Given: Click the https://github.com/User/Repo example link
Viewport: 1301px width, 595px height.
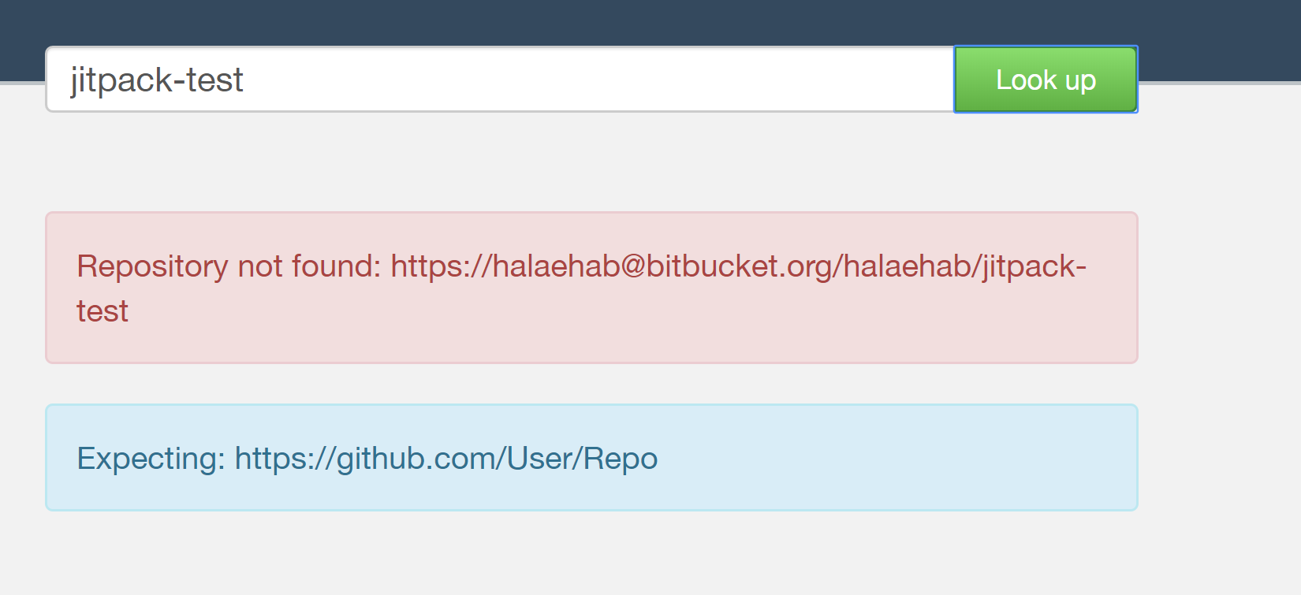Looking at the screenshot, I should coord(445,458).
